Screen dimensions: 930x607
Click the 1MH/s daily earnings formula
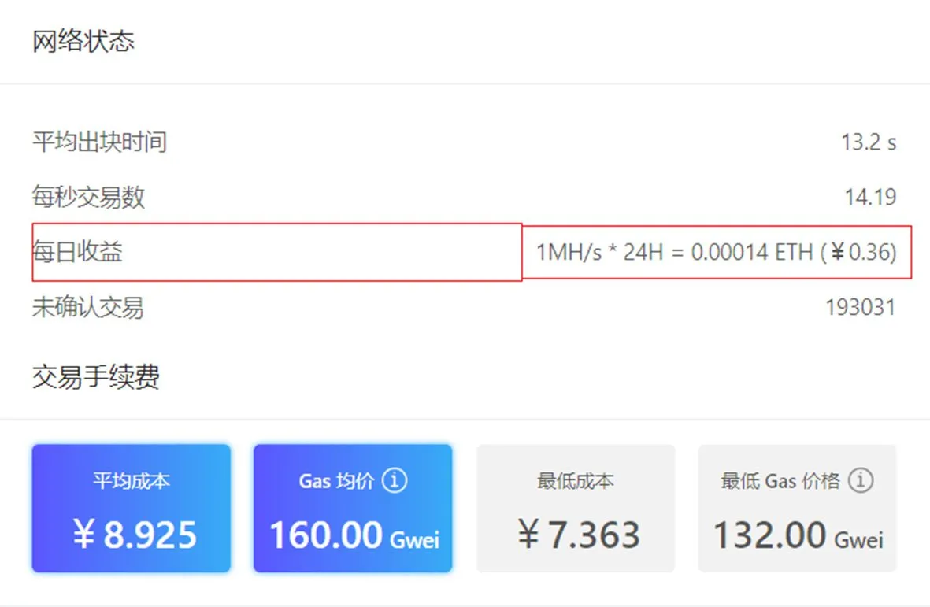coord(717,253)
